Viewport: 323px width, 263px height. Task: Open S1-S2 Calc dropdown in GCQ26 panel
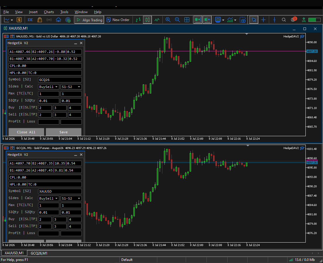[71, 198]
